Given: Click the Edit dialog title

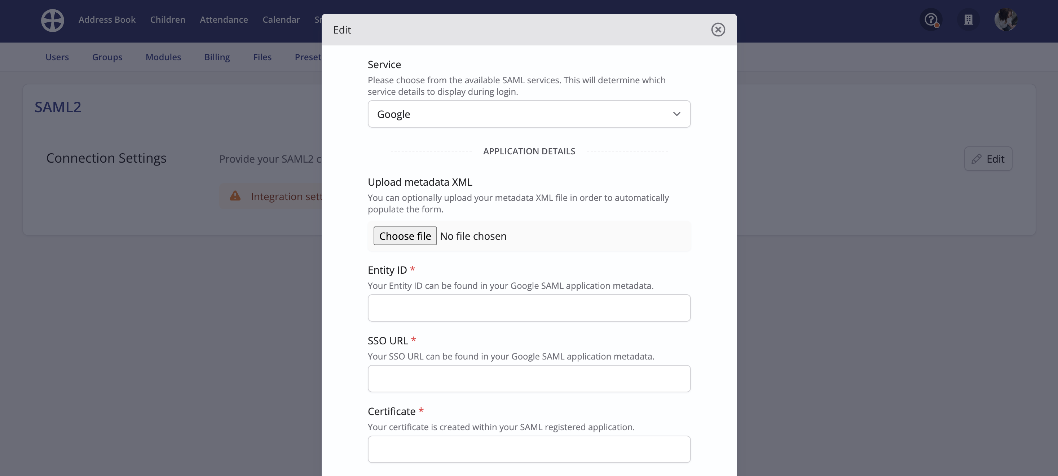Looking at the screenshot, I should [x=342, y=30].
